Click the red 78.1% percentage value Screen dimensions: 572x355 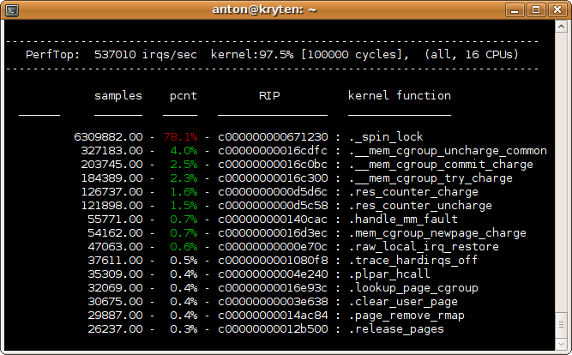tap(180, 137)
